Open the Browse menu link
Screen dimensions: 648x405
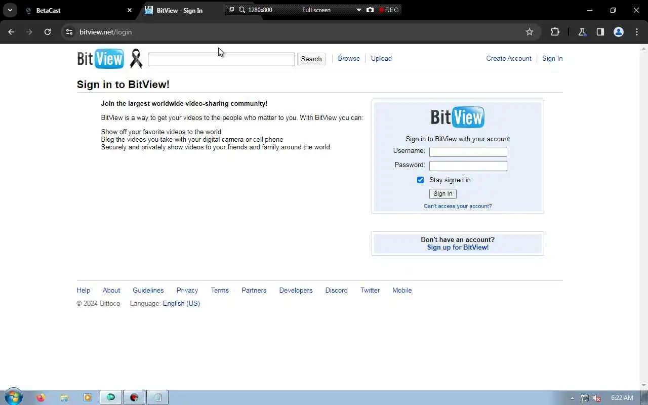pos(349,58)
